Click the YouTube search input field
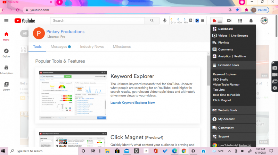 (97, 21)
